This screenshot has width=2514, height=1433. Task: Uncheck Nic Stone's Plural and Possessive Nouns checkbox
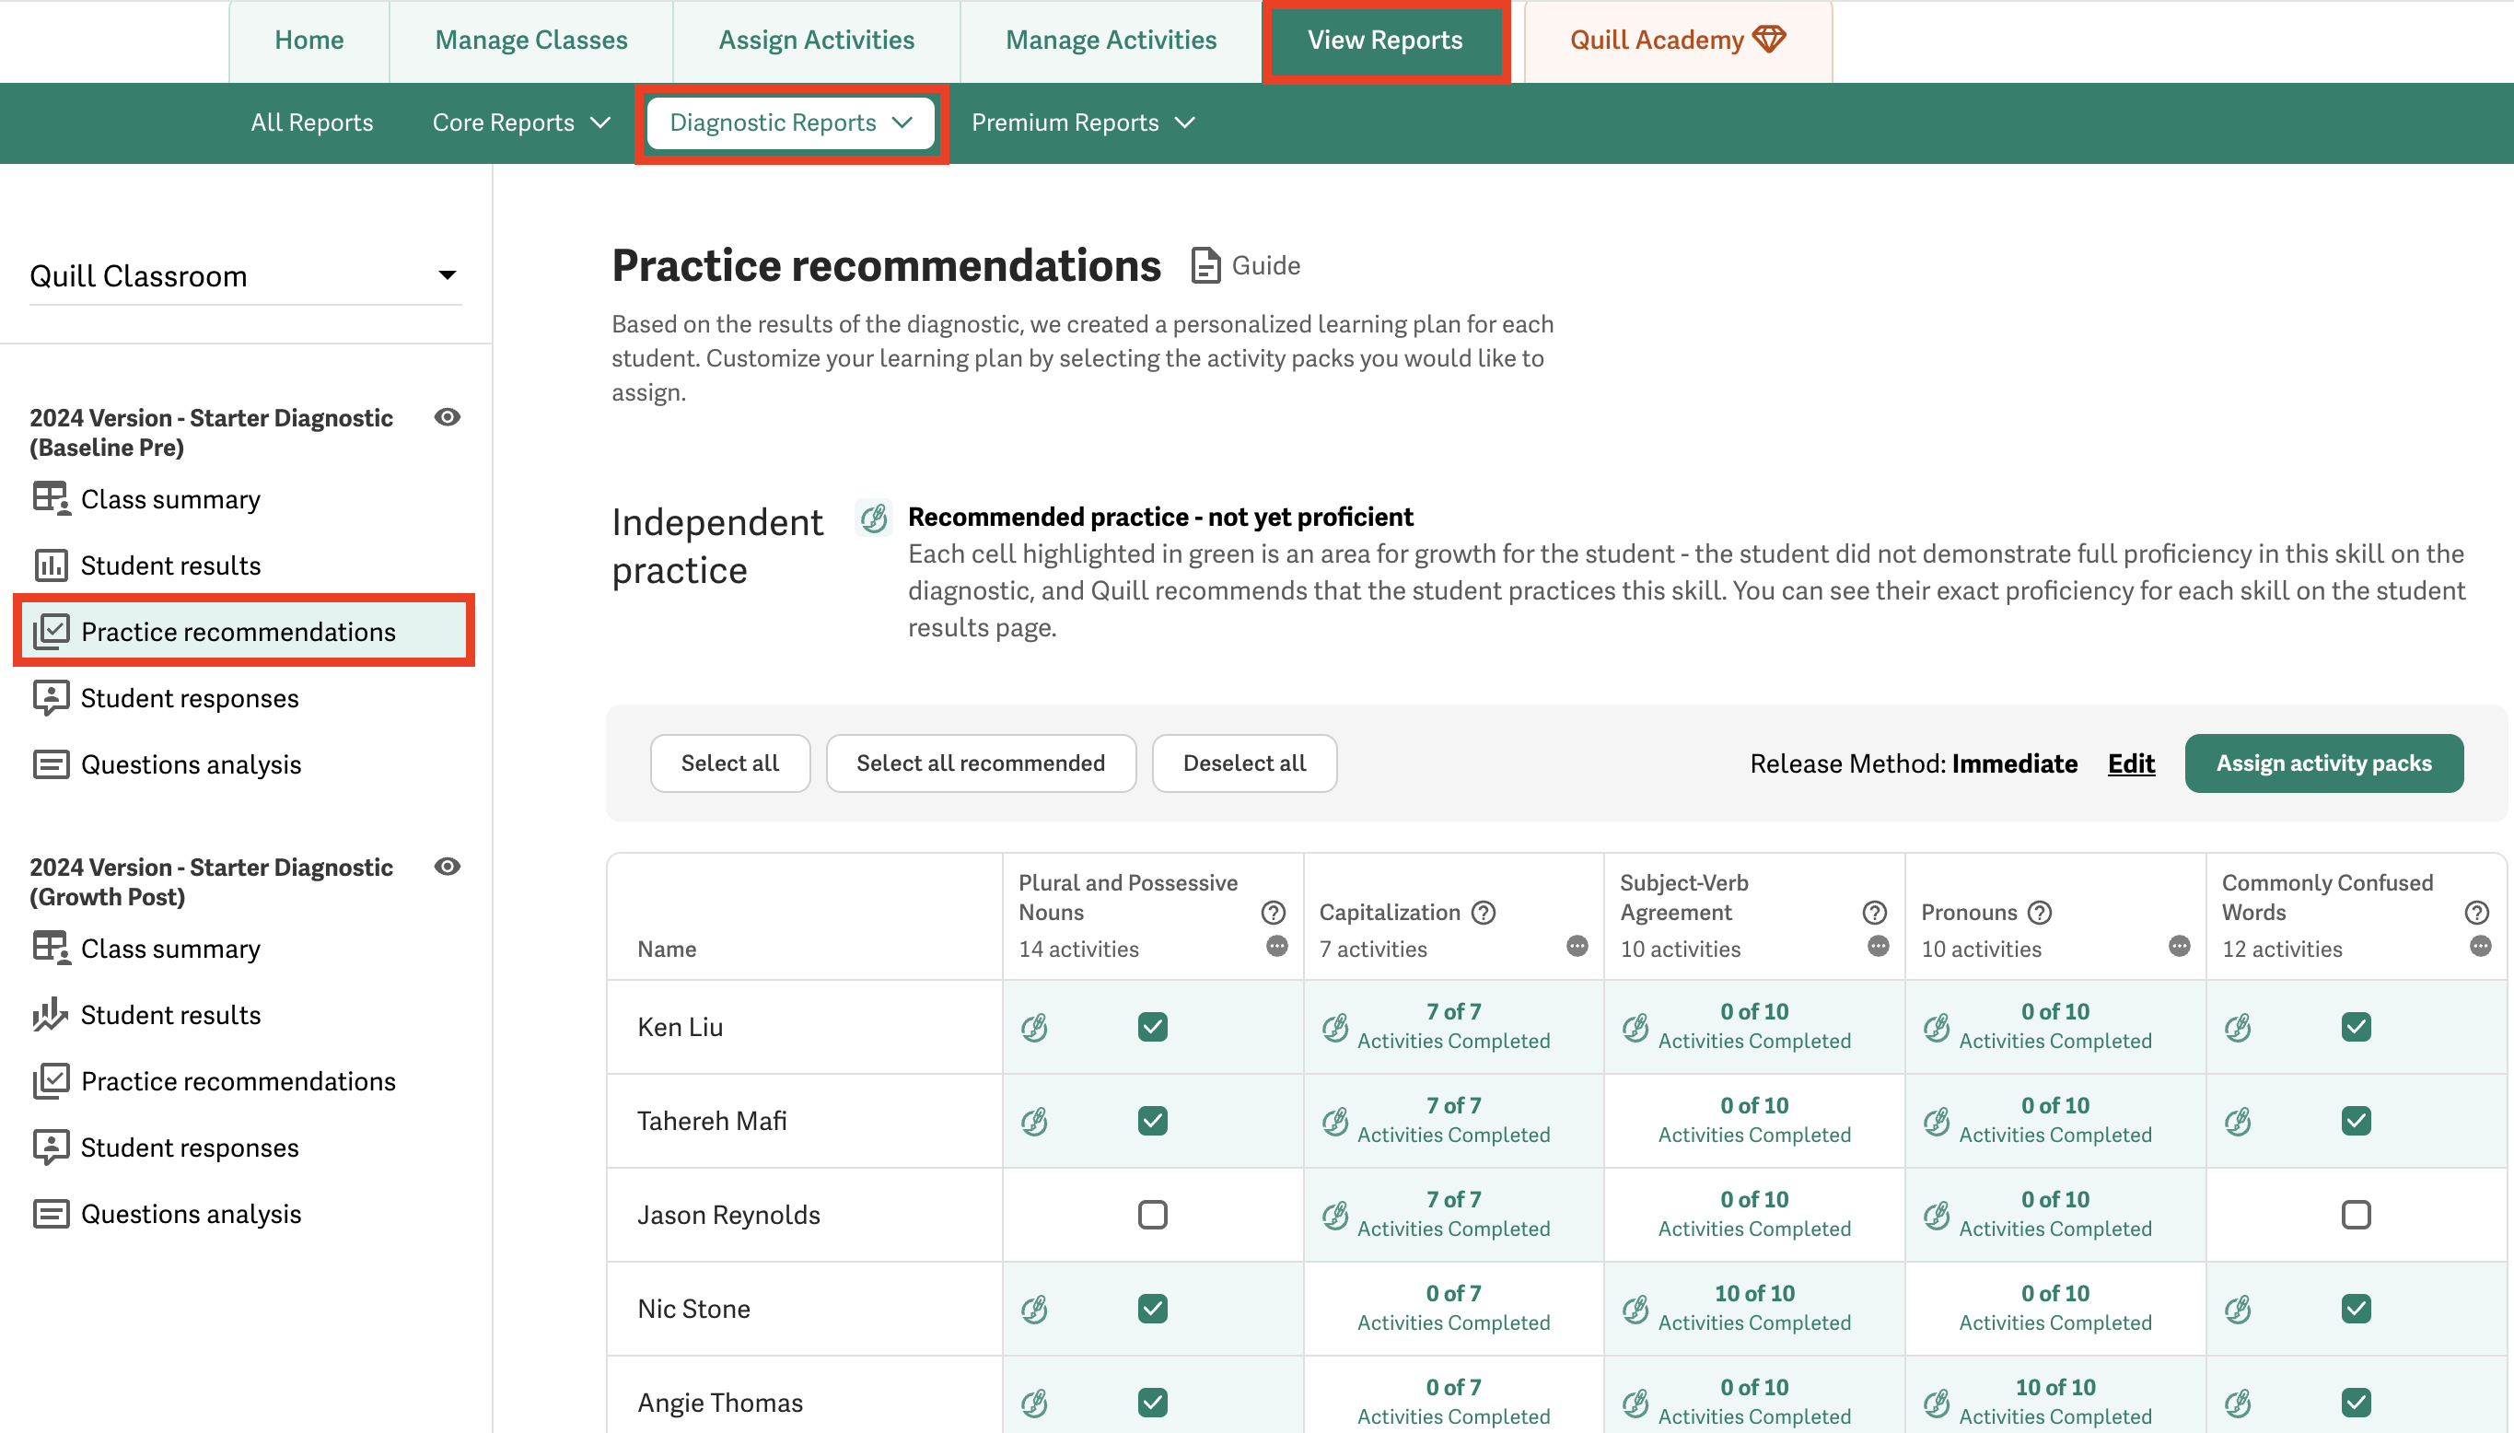coord(1152,1308)
